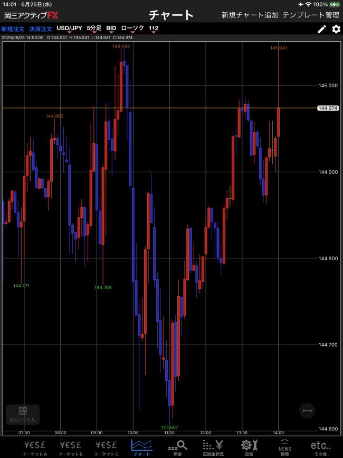Open 5分足 timeframe dropdown

(94, 29)
